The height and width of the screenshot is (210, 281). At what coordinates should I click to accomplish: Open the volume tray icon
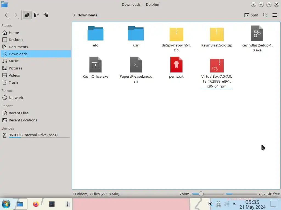[x=226, y=204]
